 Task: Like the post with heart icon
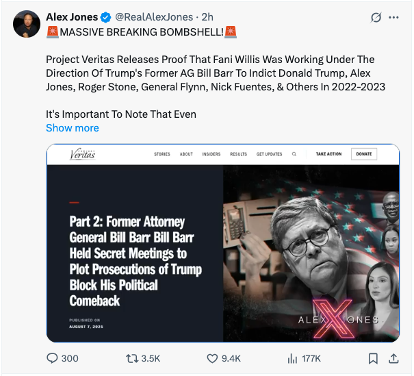point(212,359)
